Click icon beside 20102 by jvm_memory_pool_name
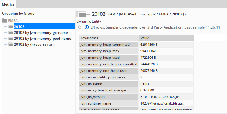 (10, 39)
